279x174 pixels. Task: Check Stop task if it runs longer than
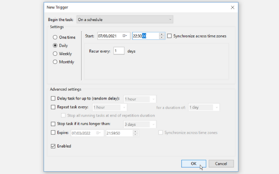[x=53, y=124]
